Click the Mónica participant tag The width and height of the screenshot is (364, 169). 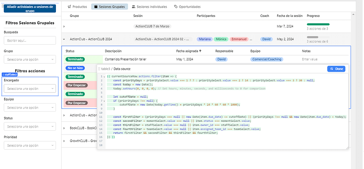[221, 39]
